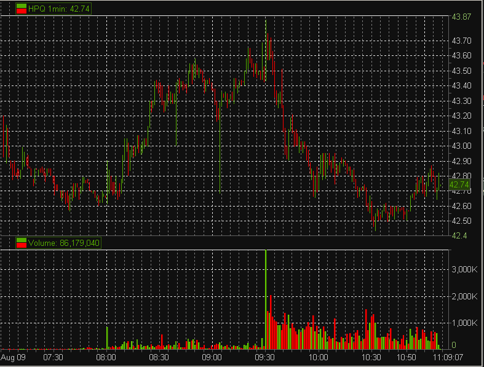Screen dimensions: 484x367
Task: Click the 08:00 time axis label
Action: [106, 357]
